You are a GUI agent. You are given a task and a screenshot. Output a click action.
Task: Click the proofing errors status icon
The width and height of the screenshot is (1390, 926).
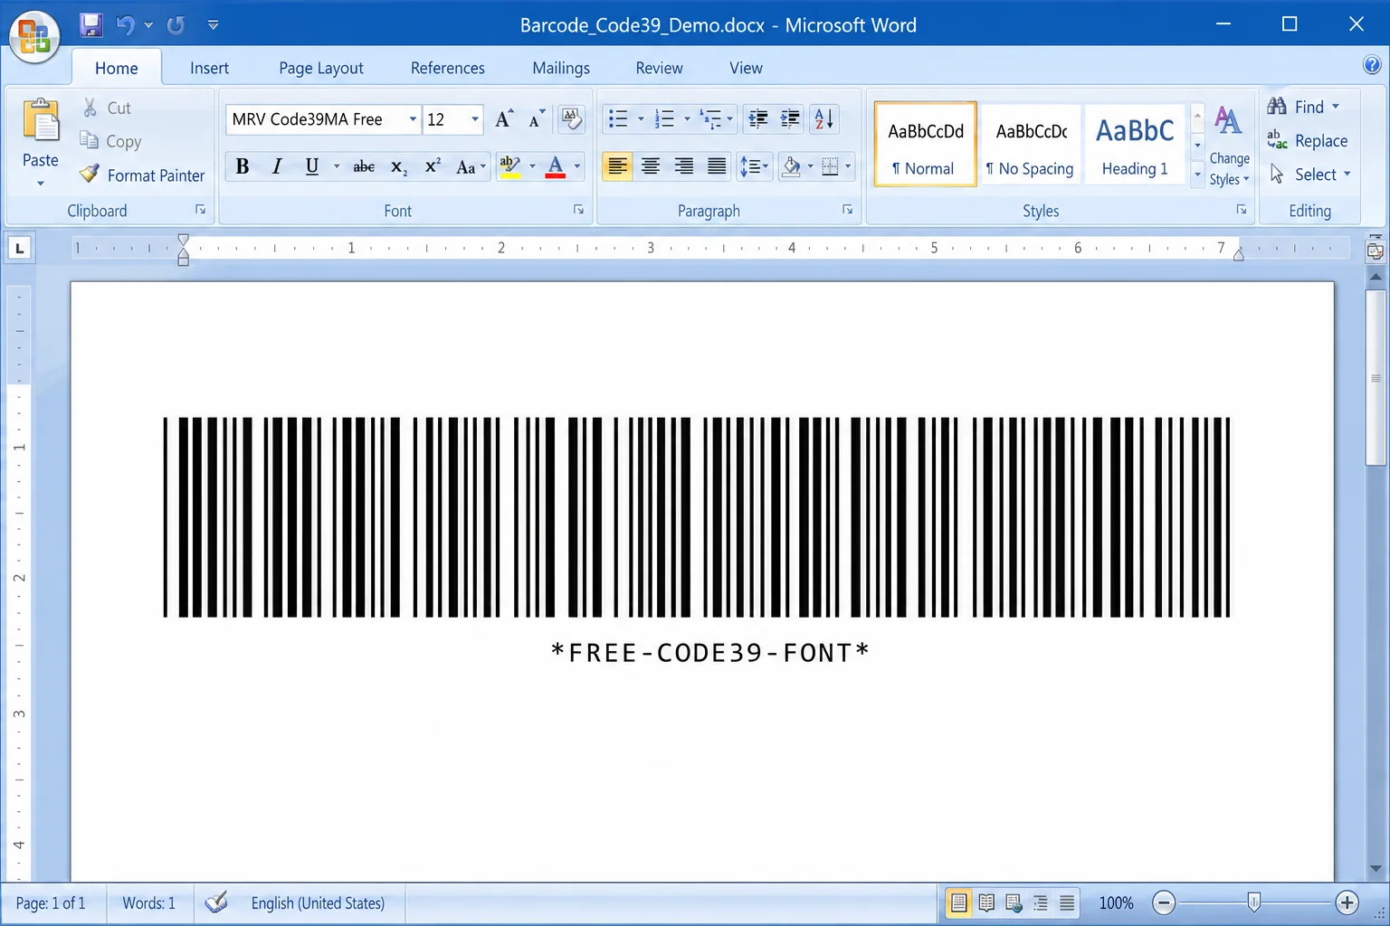pos(216,902)
